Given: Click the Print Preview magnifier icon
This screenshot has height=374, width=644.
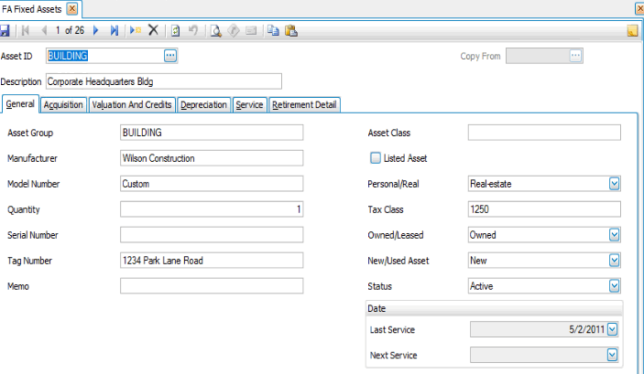Looking at the screenshot, I should [216, 30].
